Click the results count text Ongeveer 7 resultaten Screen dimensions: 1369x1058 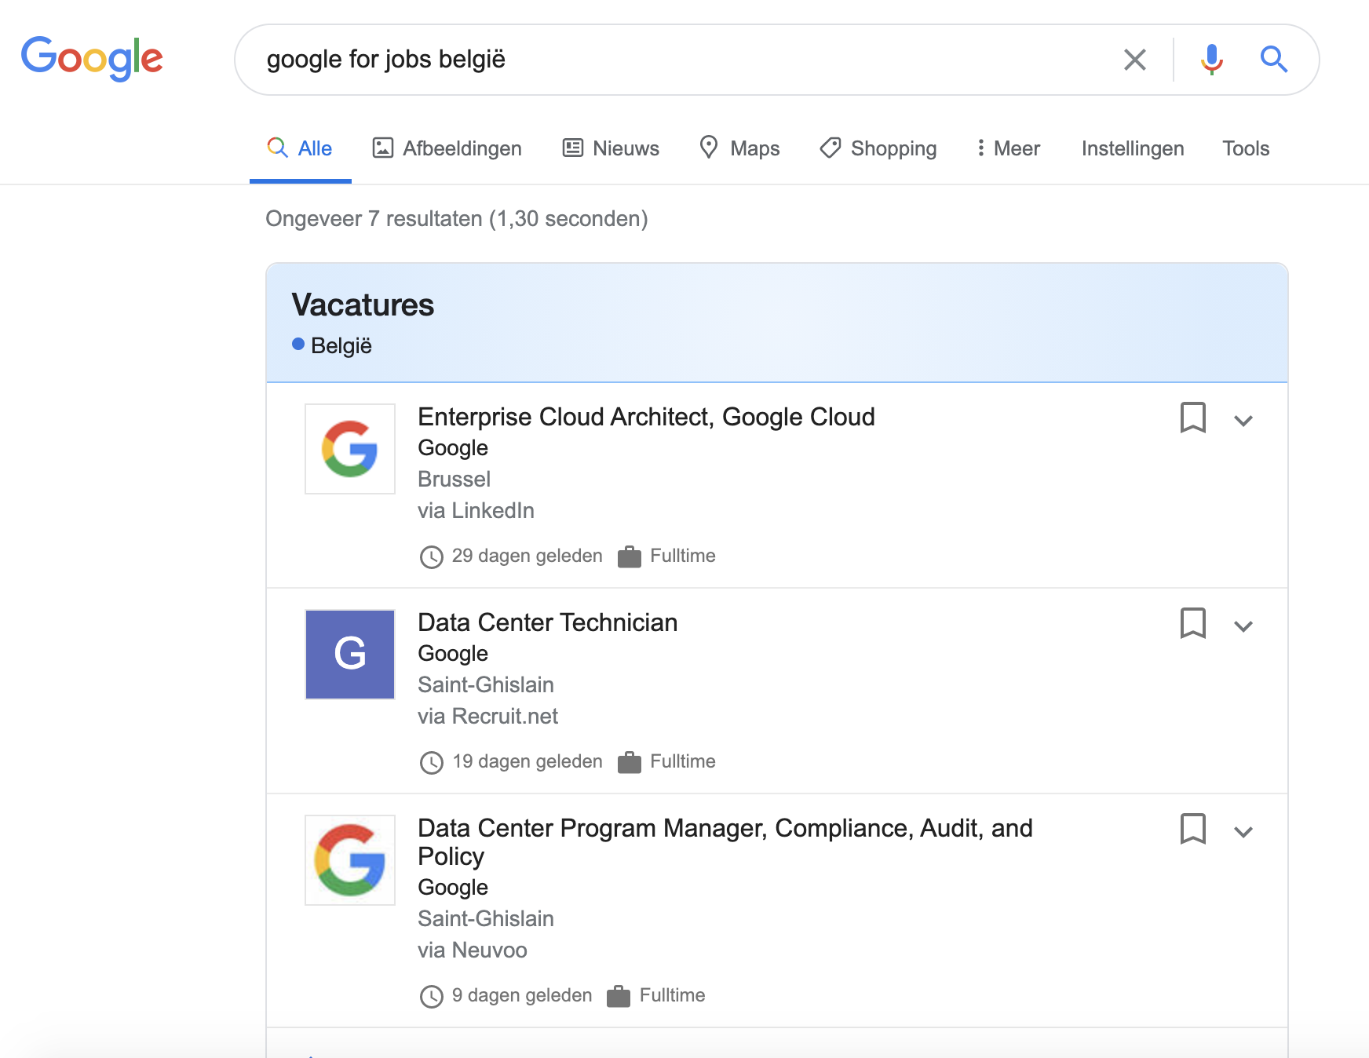pyautogui.click(x=457, y=218)
